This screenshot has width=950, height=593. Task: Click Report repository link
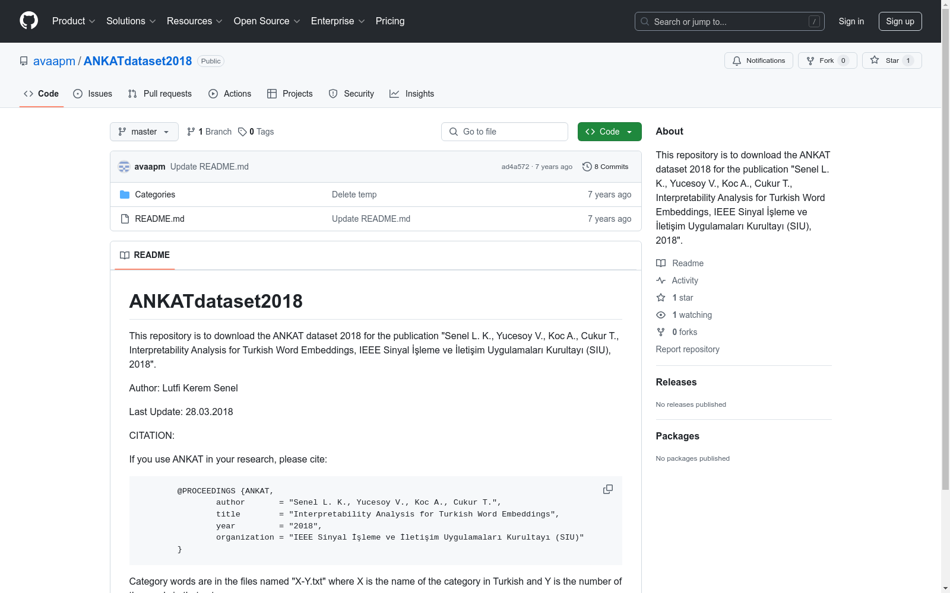coord(688,349)
